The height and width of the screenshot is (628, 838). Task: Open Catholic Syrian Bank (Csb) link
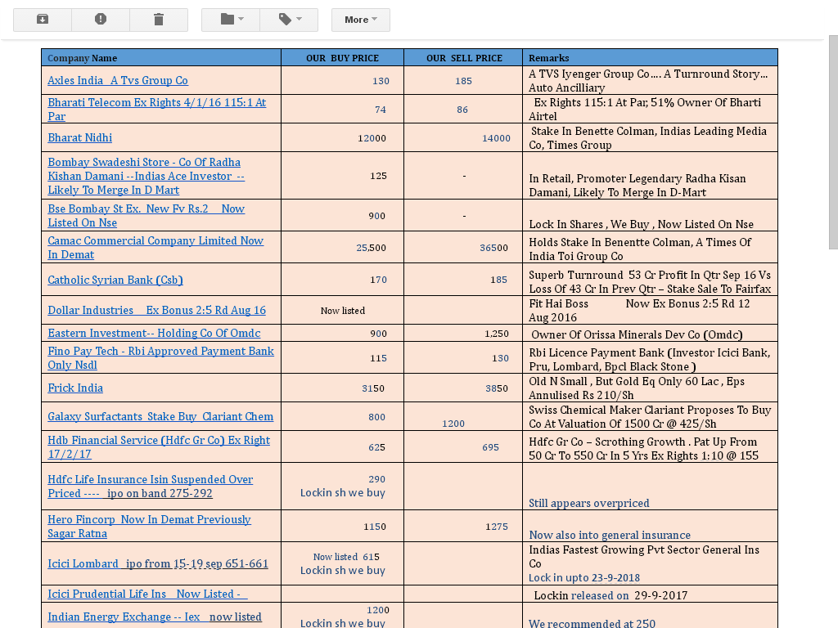pos(115,280)
